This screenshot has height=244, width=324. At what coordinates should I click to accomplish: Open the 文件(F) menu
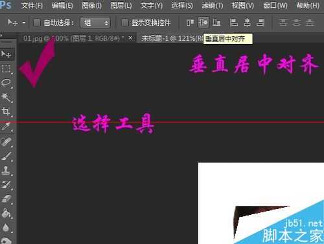click(32, 5)
